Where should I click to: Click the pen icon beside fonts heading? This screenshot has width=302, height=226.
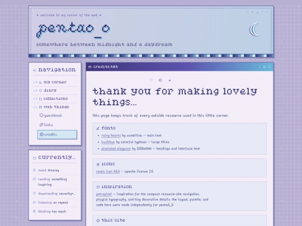98,128
